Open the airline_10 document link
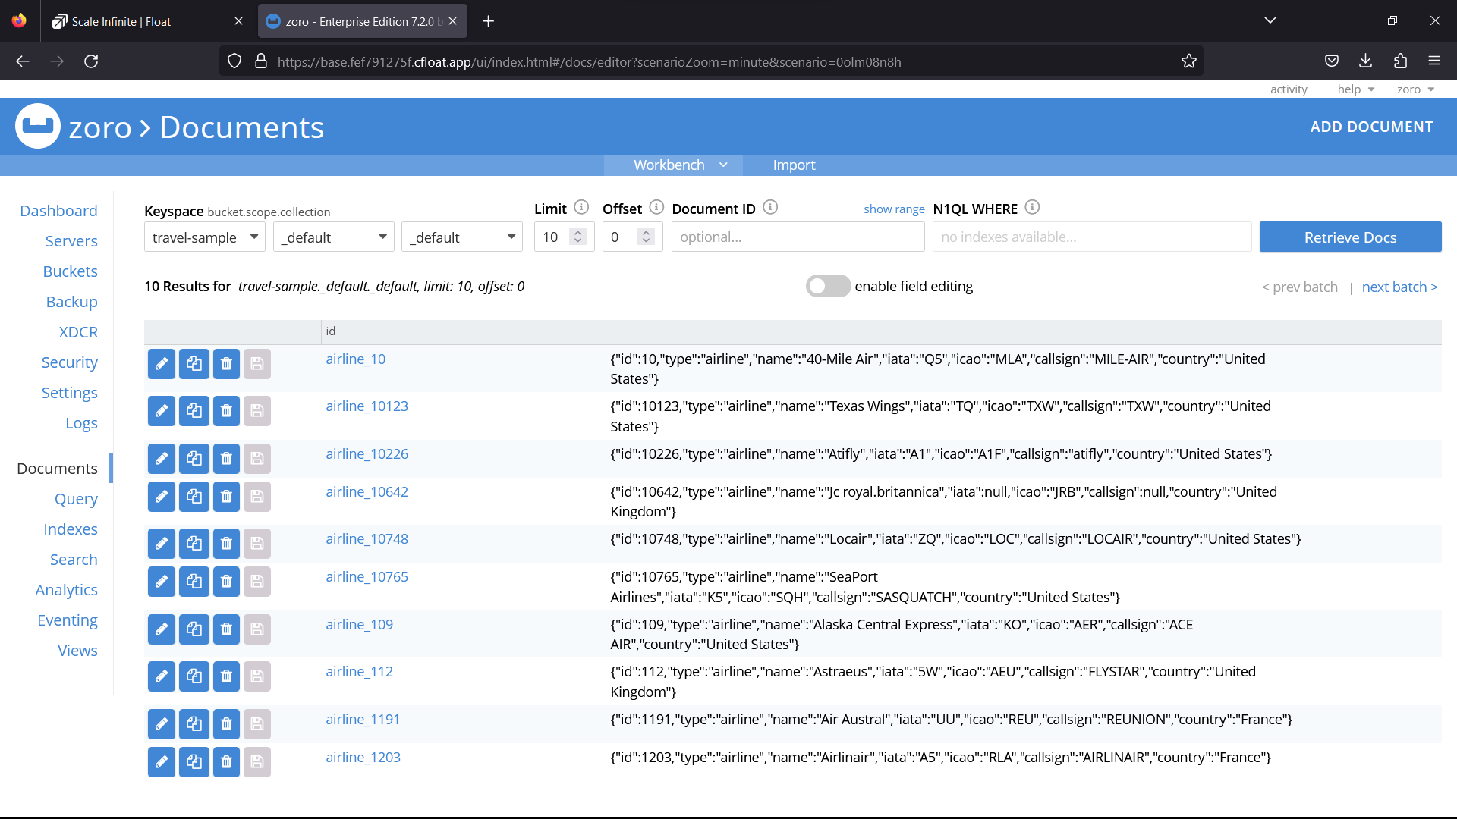 point(355,359)
